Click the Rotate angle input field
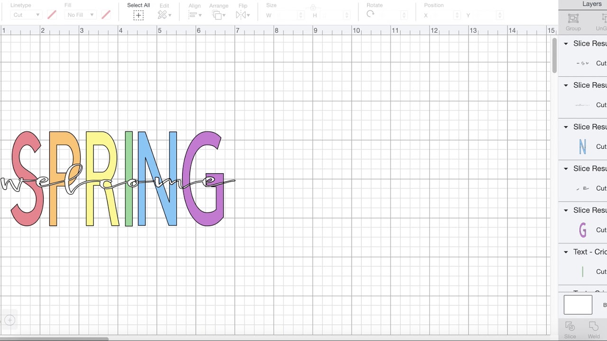The height and width of the screenshot is (341, 607). pos(391,16)
